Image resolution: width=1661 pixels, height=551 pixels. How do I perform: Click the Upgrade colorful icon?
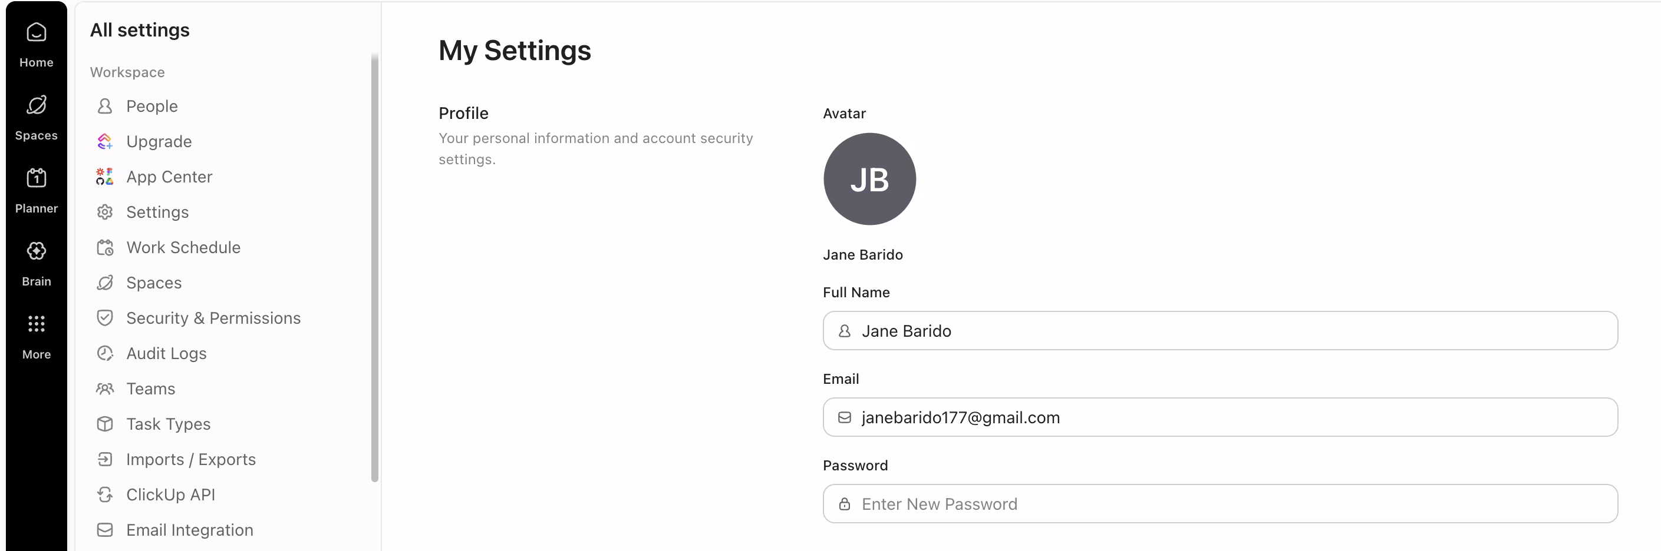[x=104, y=142]
